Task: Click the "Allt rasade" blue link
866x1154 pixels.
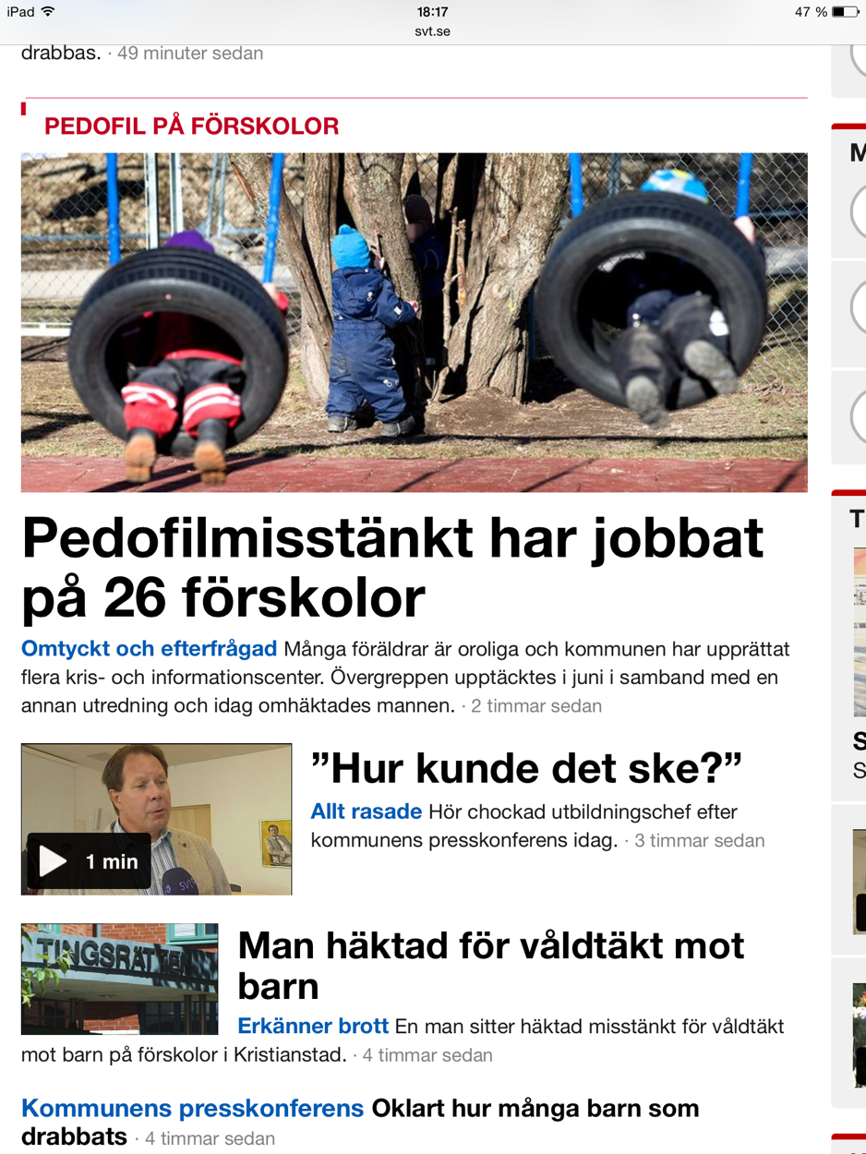Action: 367,812
